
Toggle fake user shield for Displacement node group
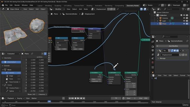click(109, 9)
